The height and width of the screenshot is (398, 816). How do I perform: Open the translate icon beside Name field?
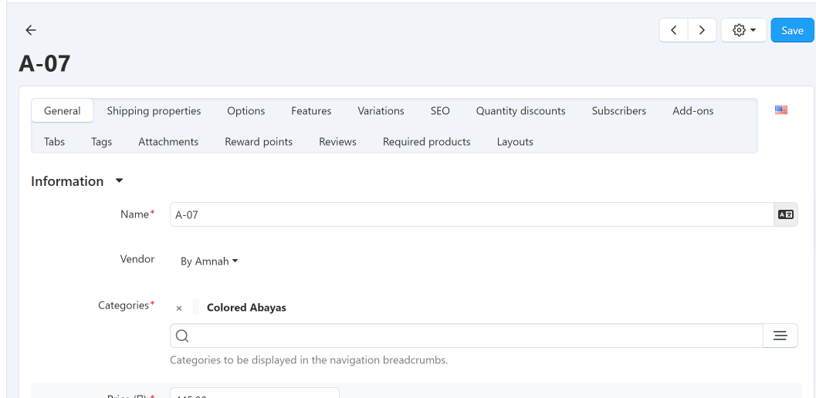[786, 214]
